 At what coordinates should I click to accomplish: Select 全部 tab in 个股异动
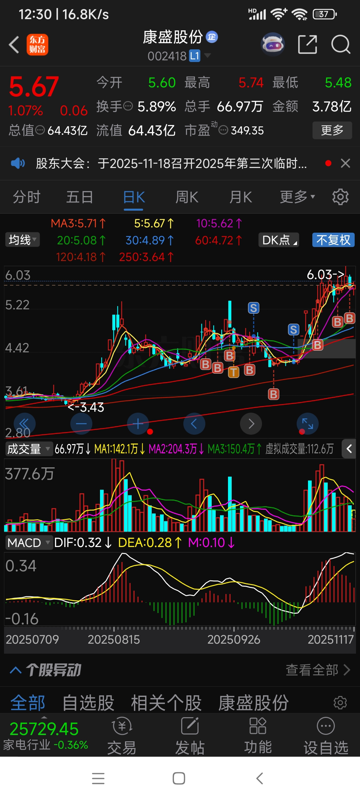pyautogui.click(x=28, y=703)
